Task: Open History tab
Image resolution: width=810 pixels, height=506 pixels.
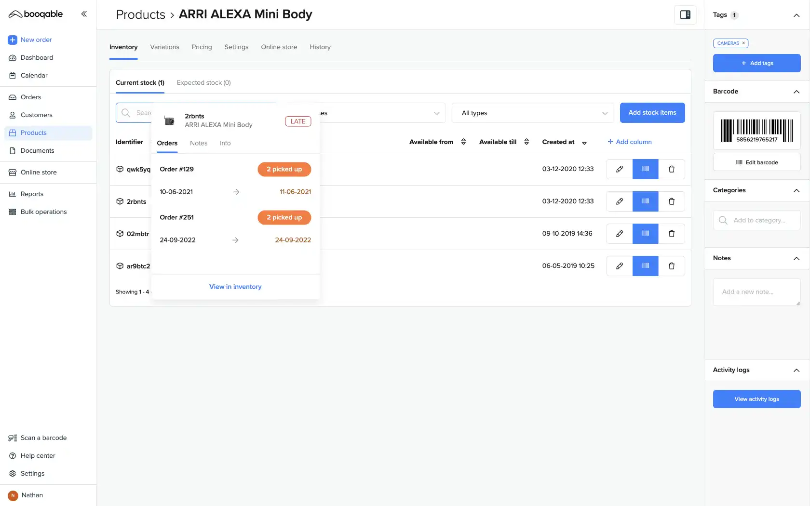Action: click(x=320, y=47)
